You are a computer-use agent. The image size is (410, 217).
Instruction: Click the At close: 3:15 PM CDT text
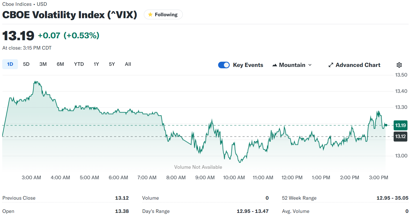[27, 48]
